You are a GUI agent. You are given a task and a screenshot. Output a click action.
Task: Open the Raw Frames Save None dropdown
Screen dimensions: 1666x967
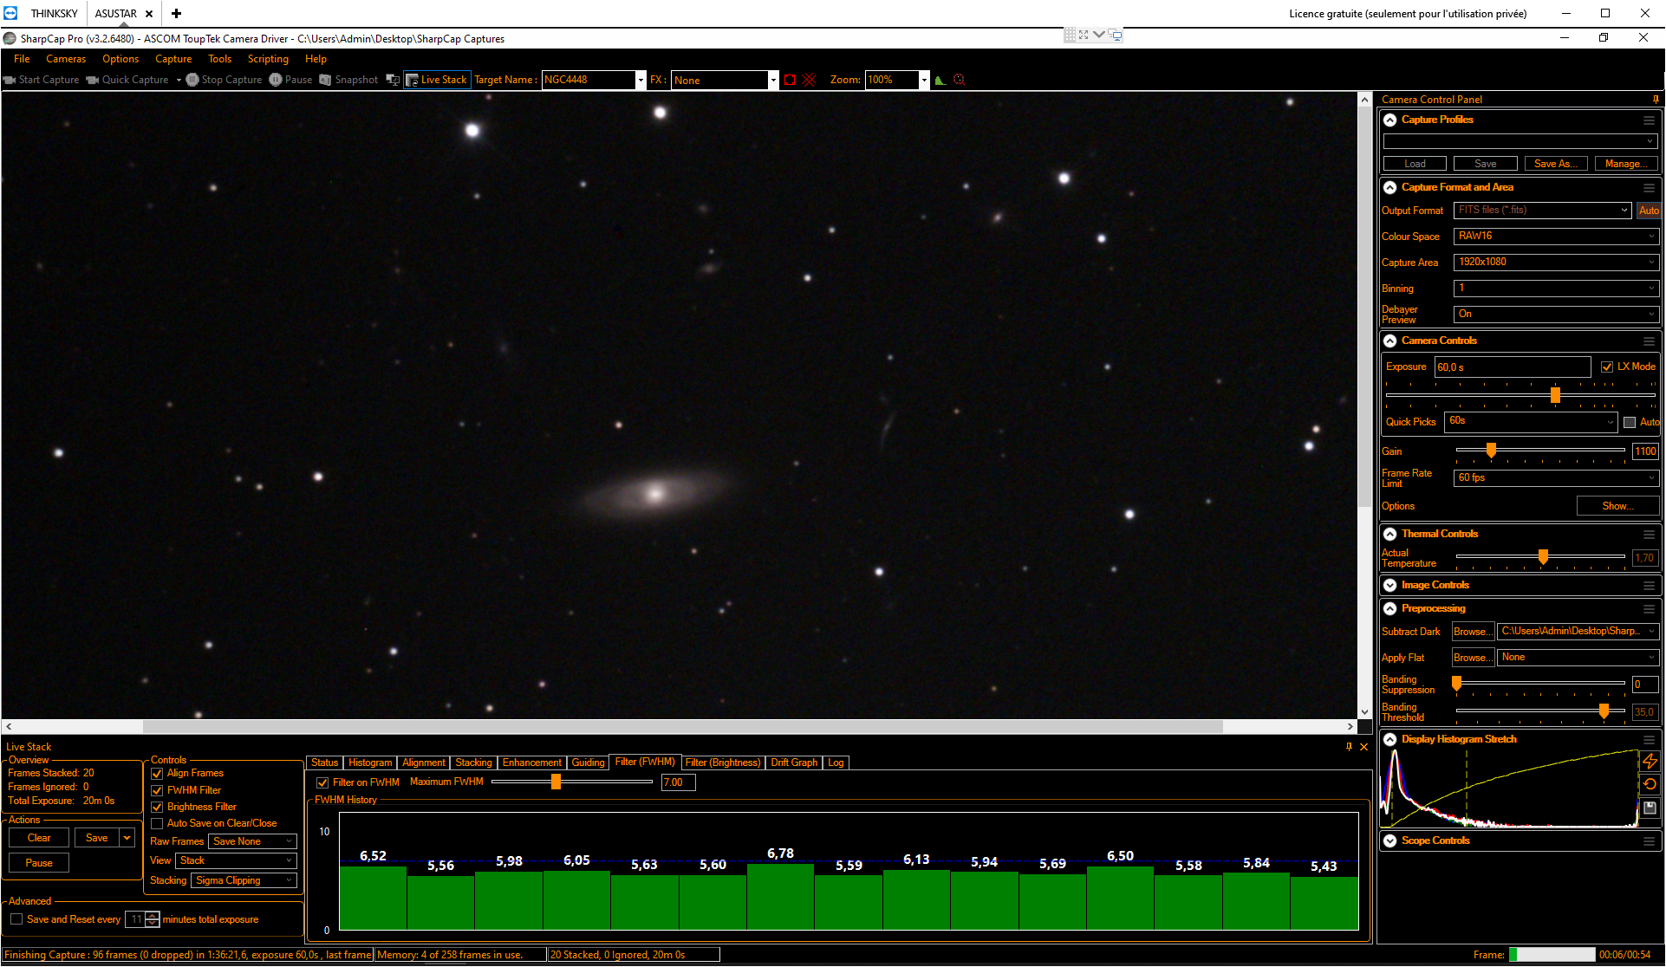click(252, 842)
